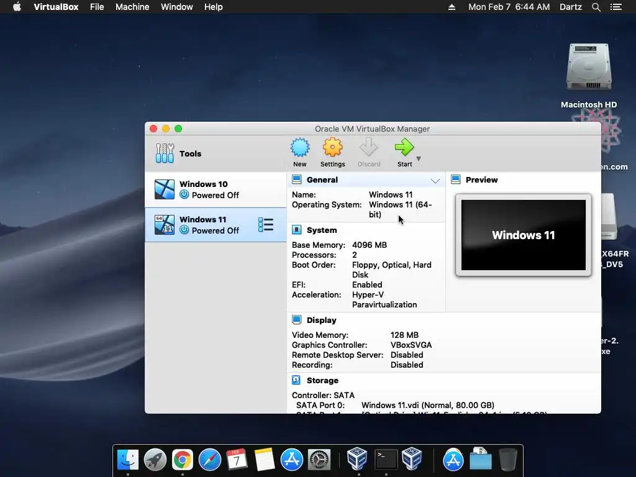The image size is (636, 477).
Task: Click the eject icon in the menu bar
Action: [x=452, y=7]
